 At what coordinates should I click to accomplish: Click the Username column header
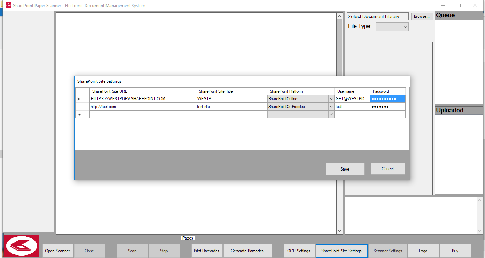click(x=352, y=91)
